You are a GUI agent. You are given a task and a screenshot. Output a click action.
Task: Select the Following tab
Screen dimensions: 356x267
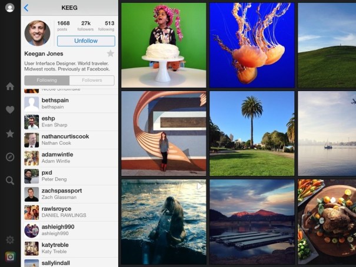46,81
